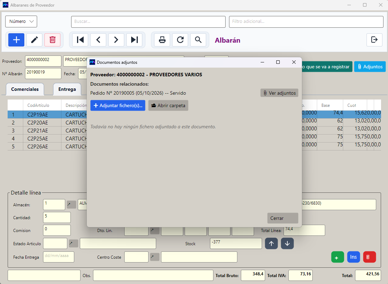
Task: Click the red delete line button
Action: click(370, 257)
